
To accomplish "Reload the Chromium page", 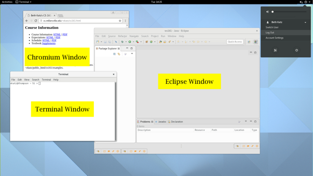I will click(36, 21).
